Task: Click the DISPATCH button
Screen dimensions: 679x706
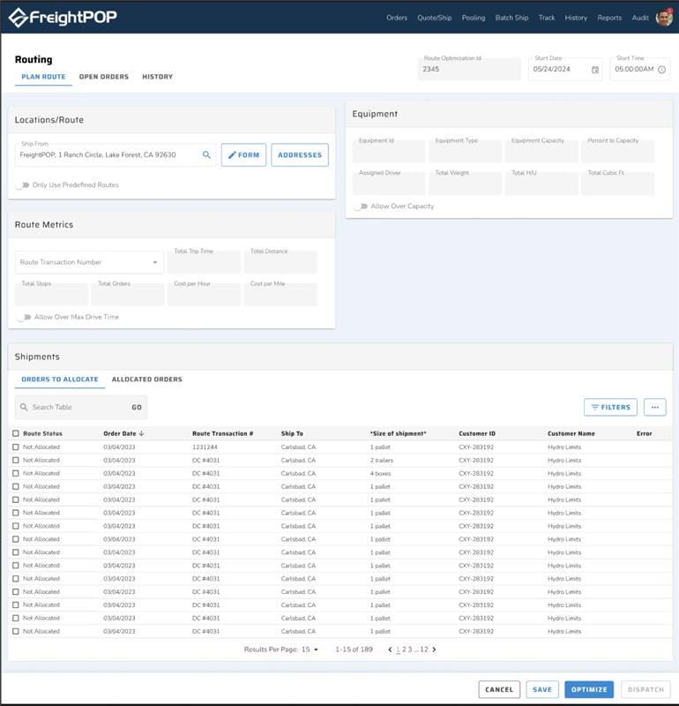Action: click(645, 689)
